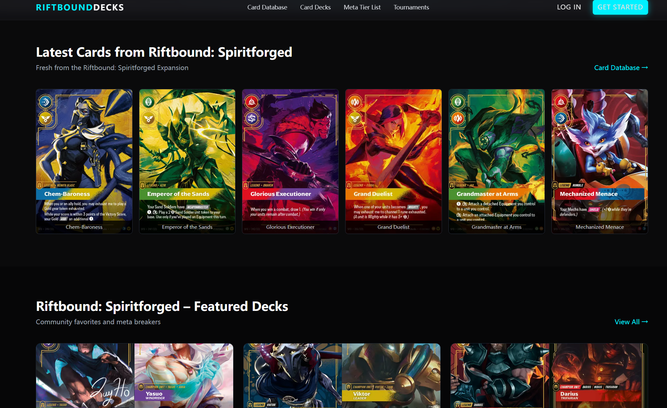667x408 pixels.
Task: Click LOG IN
Action: [569, 7]
